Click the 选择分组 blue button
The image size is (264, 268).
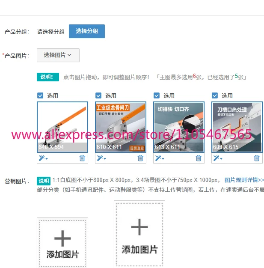click(x=87, y=31)
